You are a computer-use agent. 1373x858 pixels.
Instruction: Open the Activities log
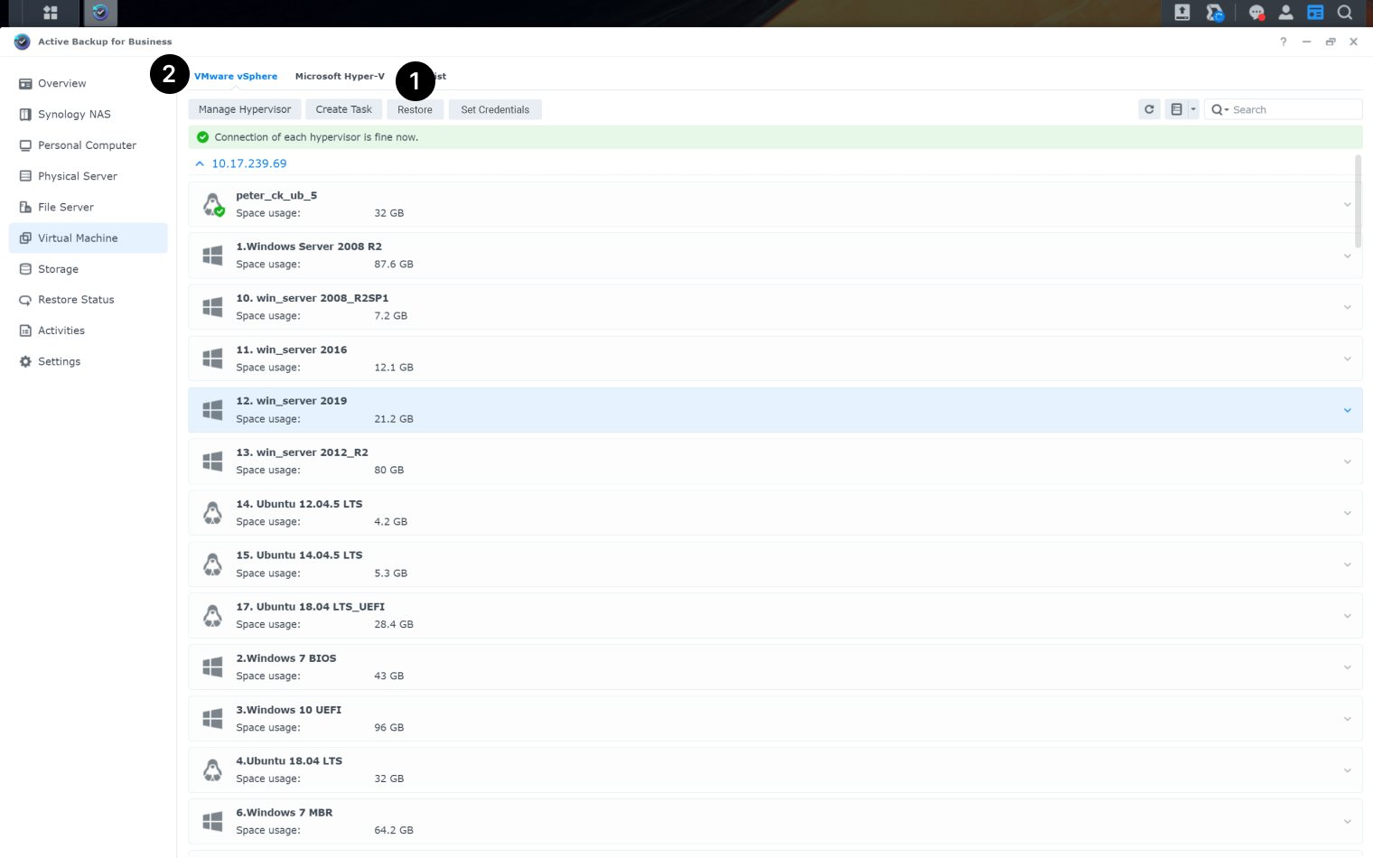coord(62,330)
